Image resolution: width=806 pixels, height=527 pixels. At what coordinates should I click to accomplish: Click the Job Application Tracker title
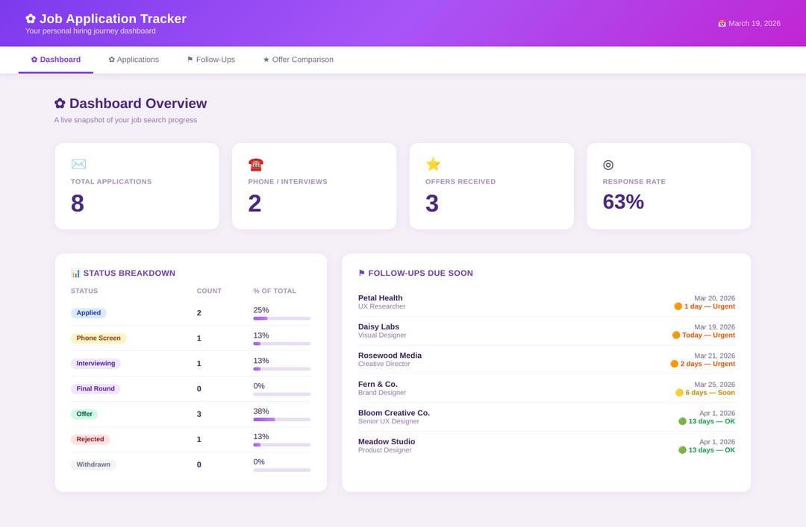(x=113, y=19)
